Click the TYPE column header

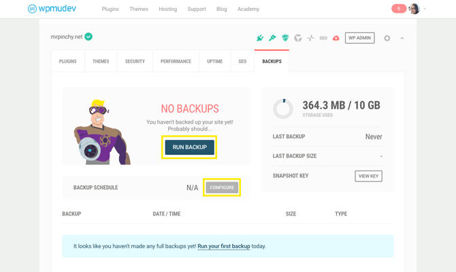click(x=341, y=214)
